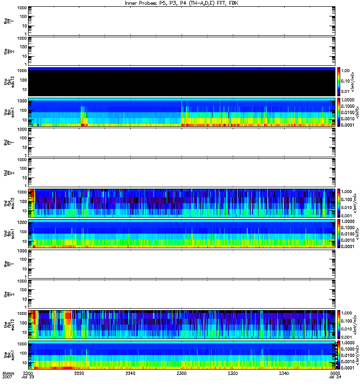Viewport: 363px width, 387px height.
Task: Click the the fbk edc12 axis label
Action: [9, 325]
